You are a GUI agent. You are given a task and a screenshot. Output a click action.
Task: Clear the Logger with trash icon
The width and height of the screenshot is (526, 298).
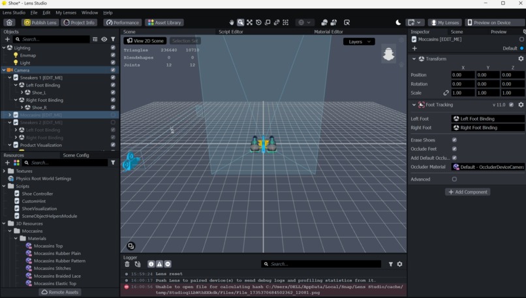coord(127,264)
